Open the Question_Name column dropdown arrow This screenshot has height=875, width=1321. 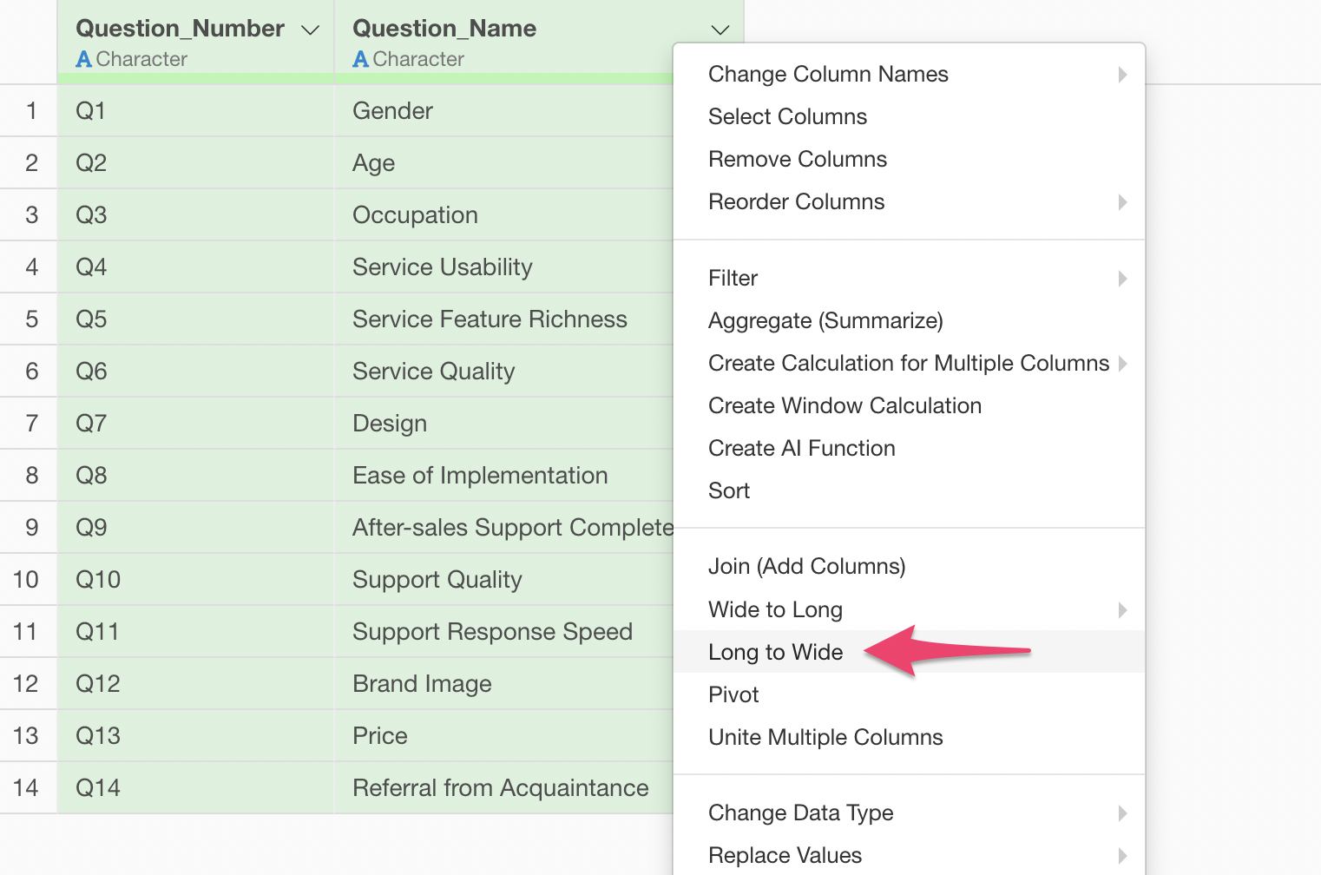720,30
